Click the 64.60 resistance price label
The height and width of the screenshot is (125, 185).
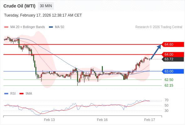173,44
